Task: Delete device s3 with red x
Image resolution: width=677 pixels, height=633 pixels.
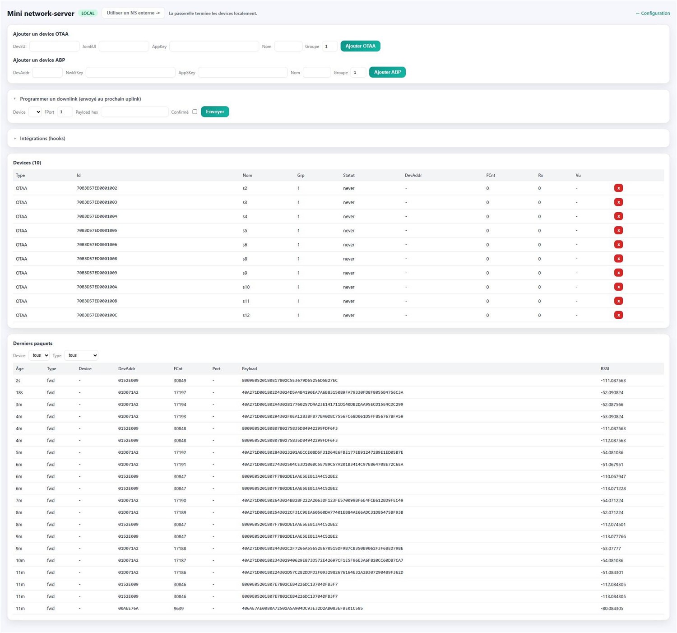Action: coord(618,202)
